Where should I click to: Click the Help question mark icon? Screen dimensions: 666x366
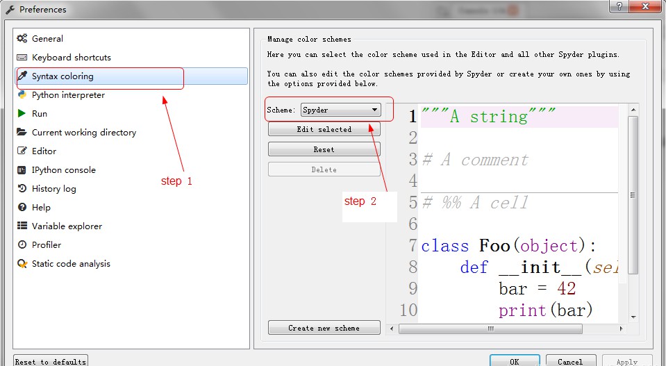22,207
